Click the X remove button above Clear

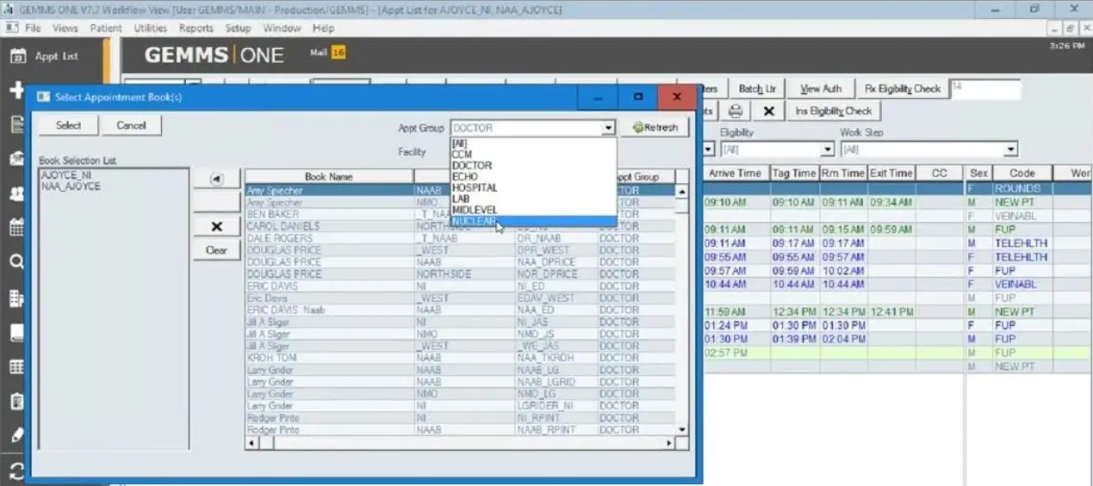[x=216, y=226]
